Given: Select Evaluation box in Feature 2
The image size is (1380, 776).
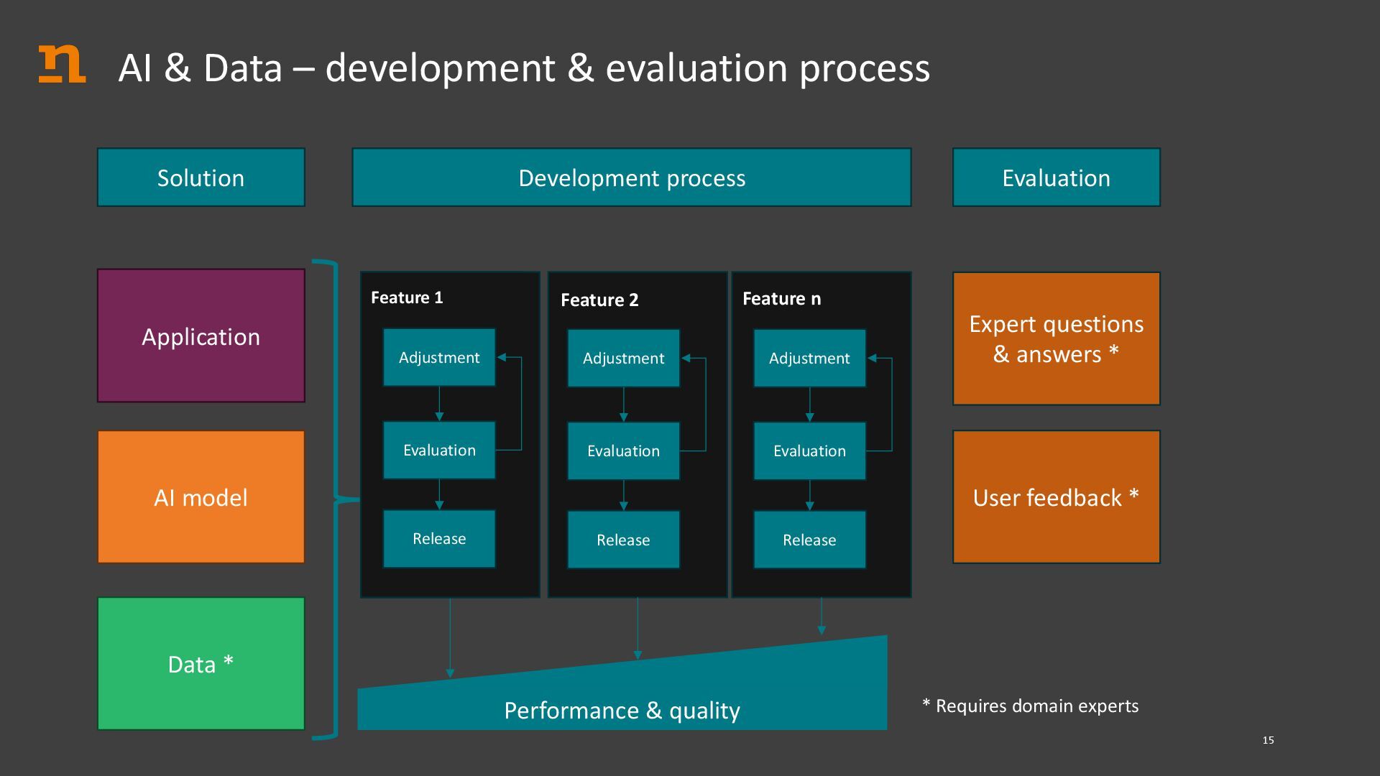Looking at the screenshot, I should [x=623, y=451].
